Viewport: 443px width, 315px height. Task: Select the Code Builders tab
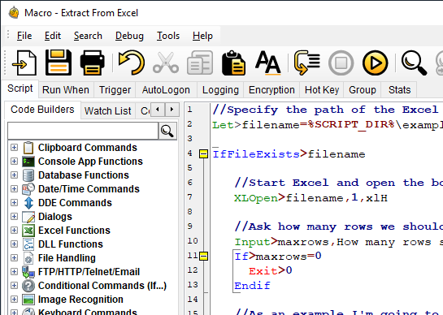(42, 110)
